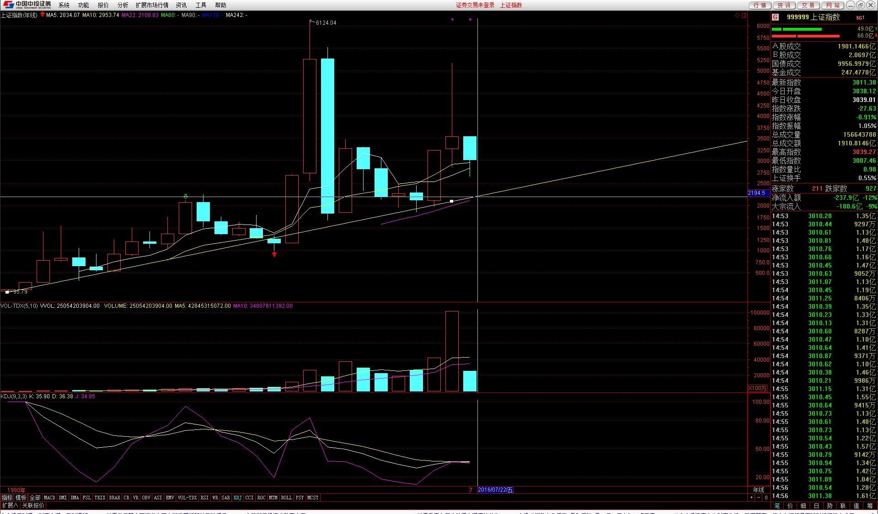Screen dimensions: 878x514
Task: Click the 资讯 button at top right
Action: 784,5
